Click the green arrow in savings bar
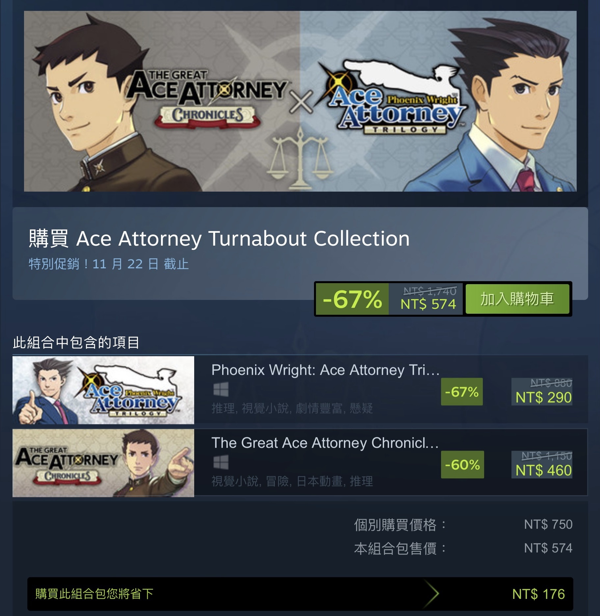The height and width of the screenshot is (616, 600). tap(431, 594)
